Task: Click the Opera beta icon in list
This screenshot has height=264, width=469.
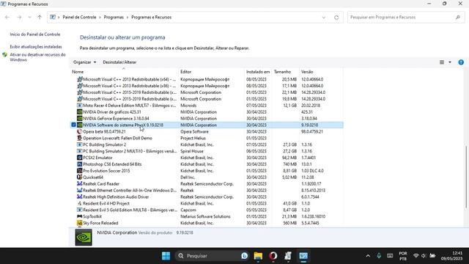Action: click(x=80, y=131)
